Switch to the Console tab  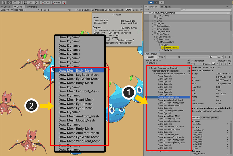coord(32,7)
